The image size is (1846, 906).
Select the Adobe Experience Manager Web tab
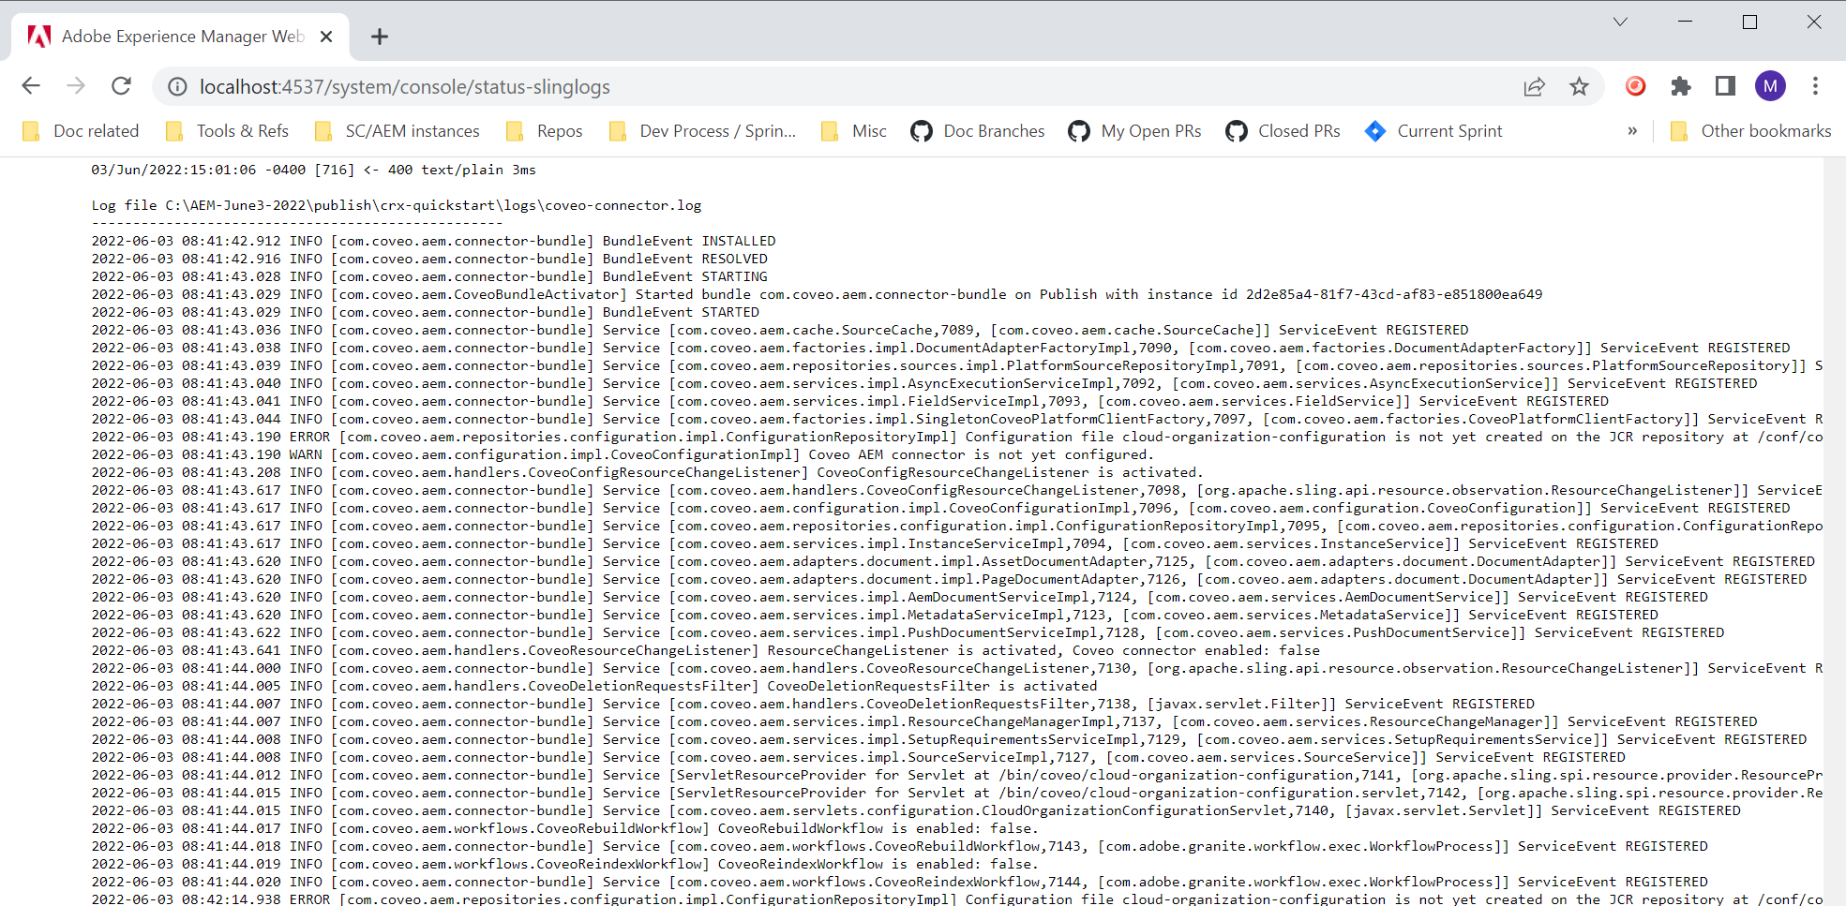(x=181, y=37)
